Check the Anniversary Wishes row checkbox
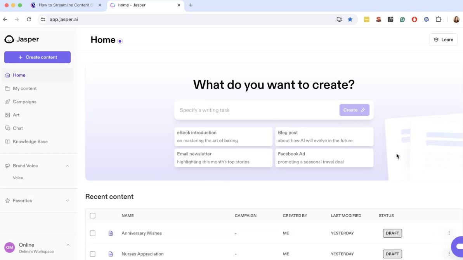The width and height of the screenshot is (463, 260). pos(92,233)
